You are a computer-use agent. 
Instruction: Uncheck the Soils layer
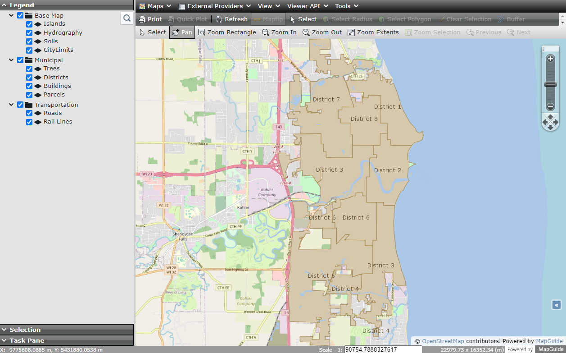[x=29, y=41]
